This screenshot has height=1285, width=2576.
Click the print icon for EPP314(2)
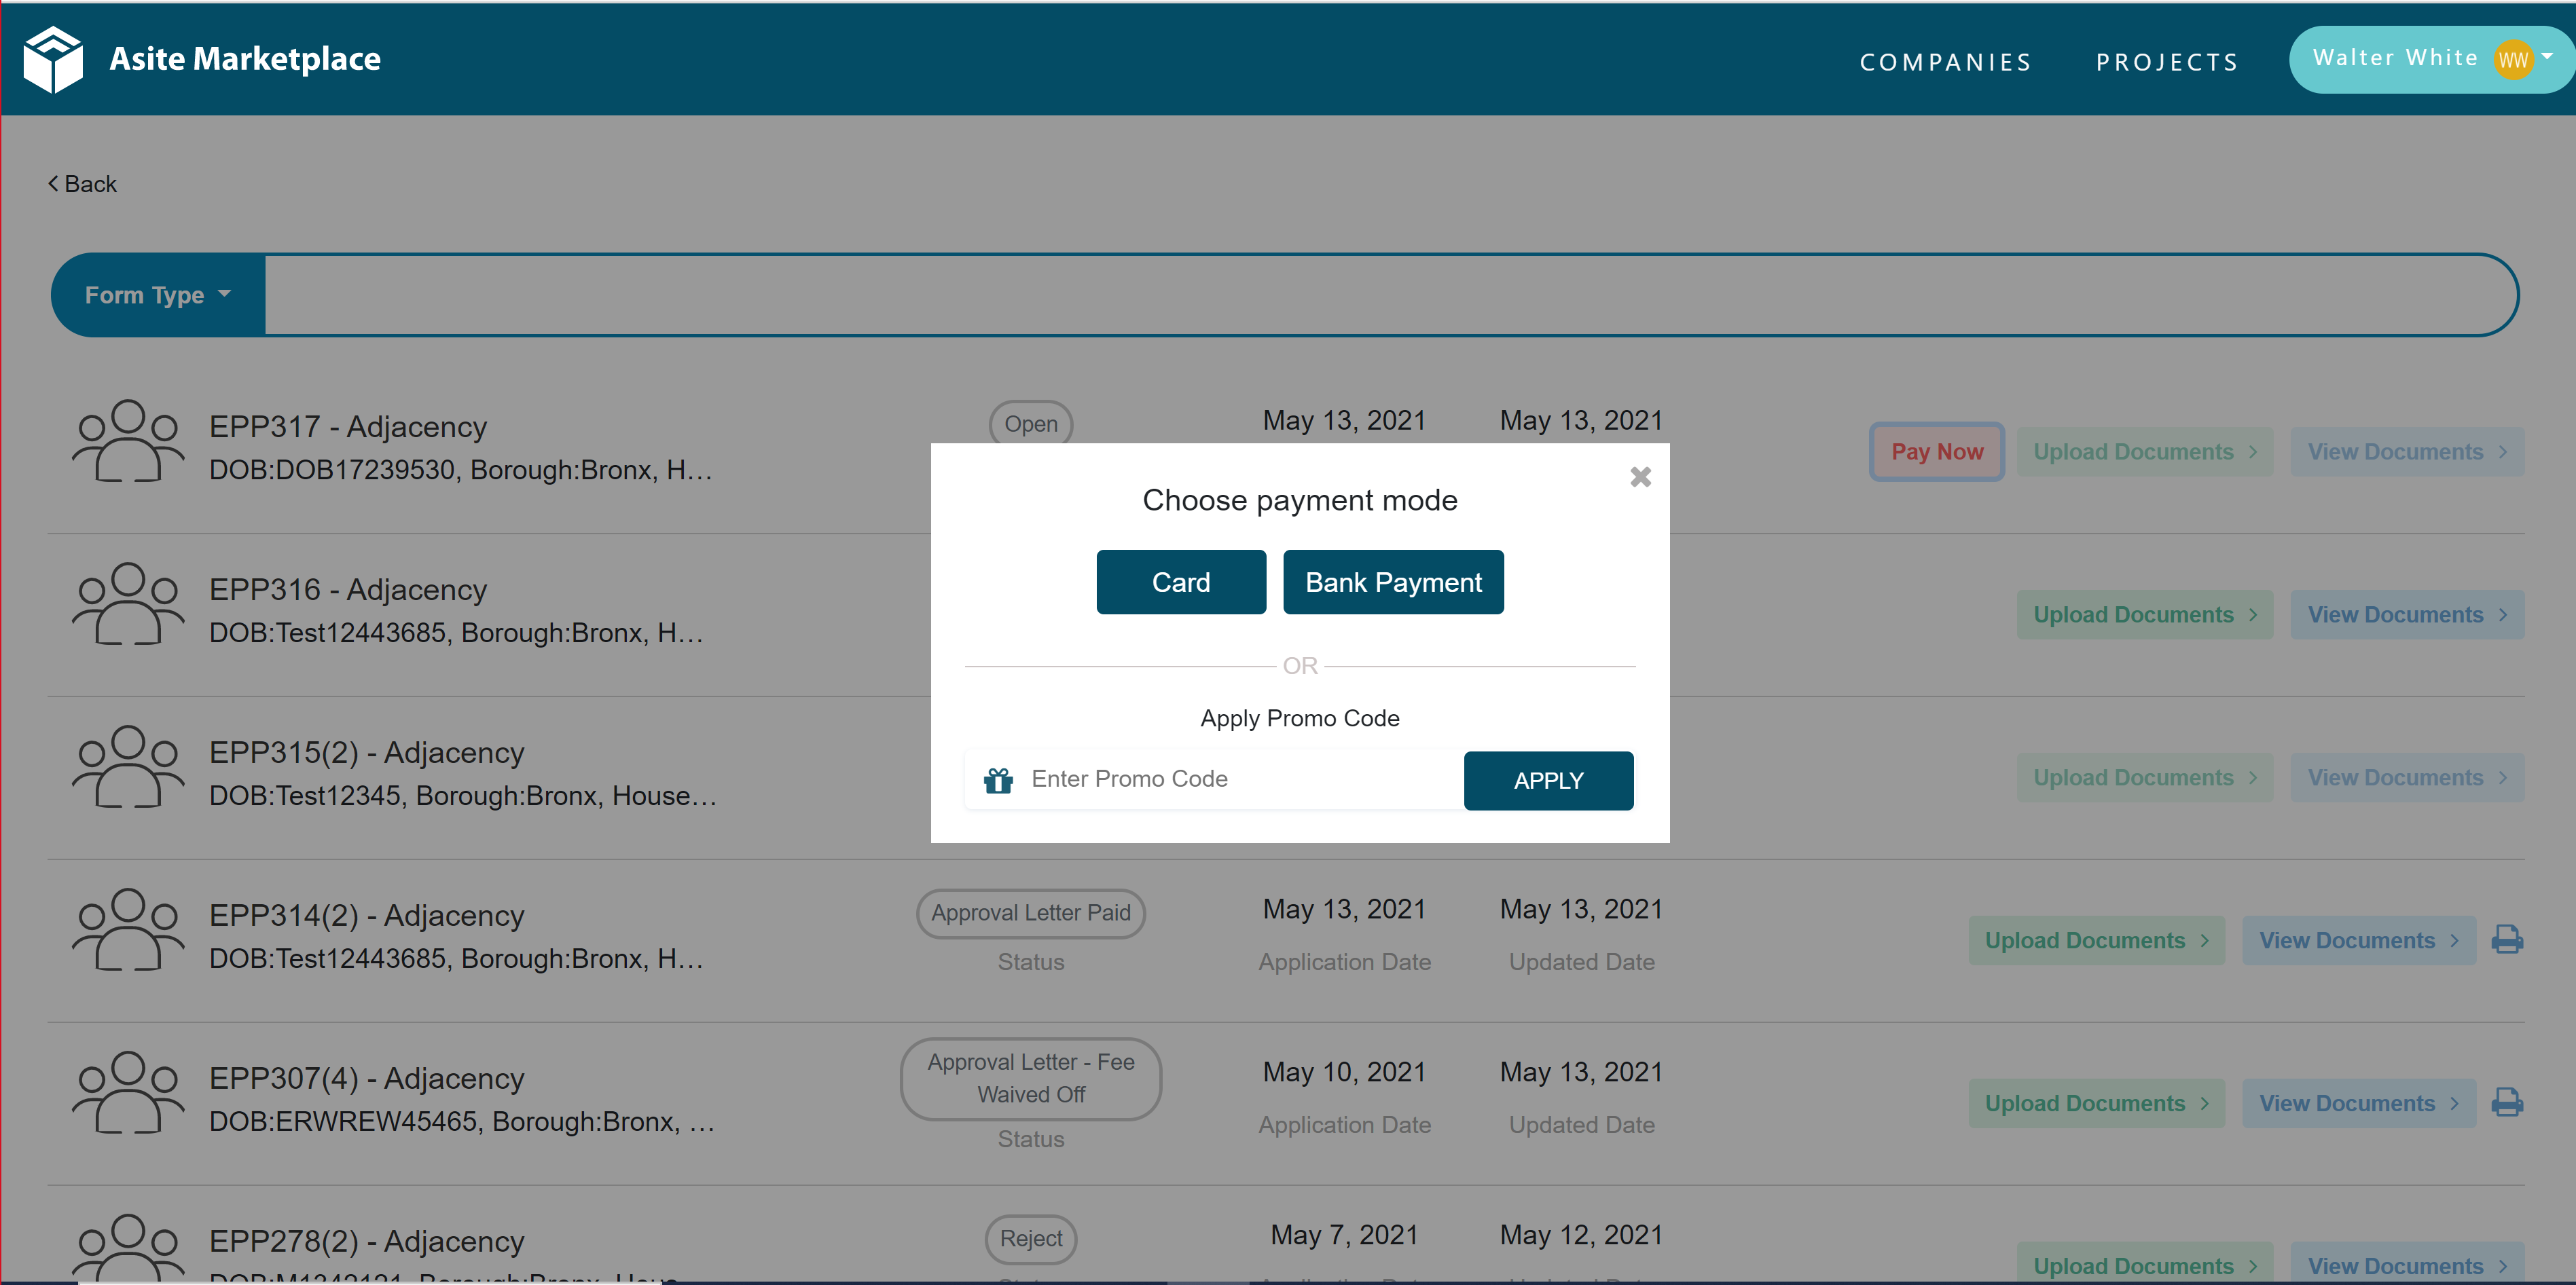point(2508,939)
